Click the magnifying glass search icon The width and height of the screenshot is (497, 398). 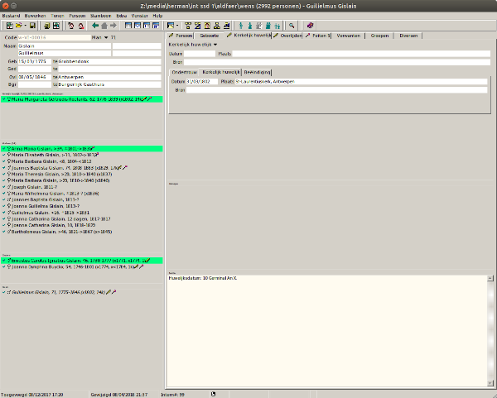(292, 26)
